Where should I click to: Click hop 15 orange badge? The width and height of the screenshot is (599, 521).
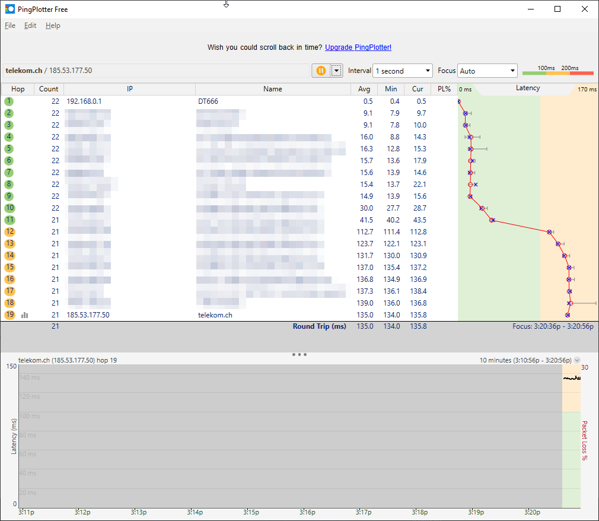coord(9,267)
